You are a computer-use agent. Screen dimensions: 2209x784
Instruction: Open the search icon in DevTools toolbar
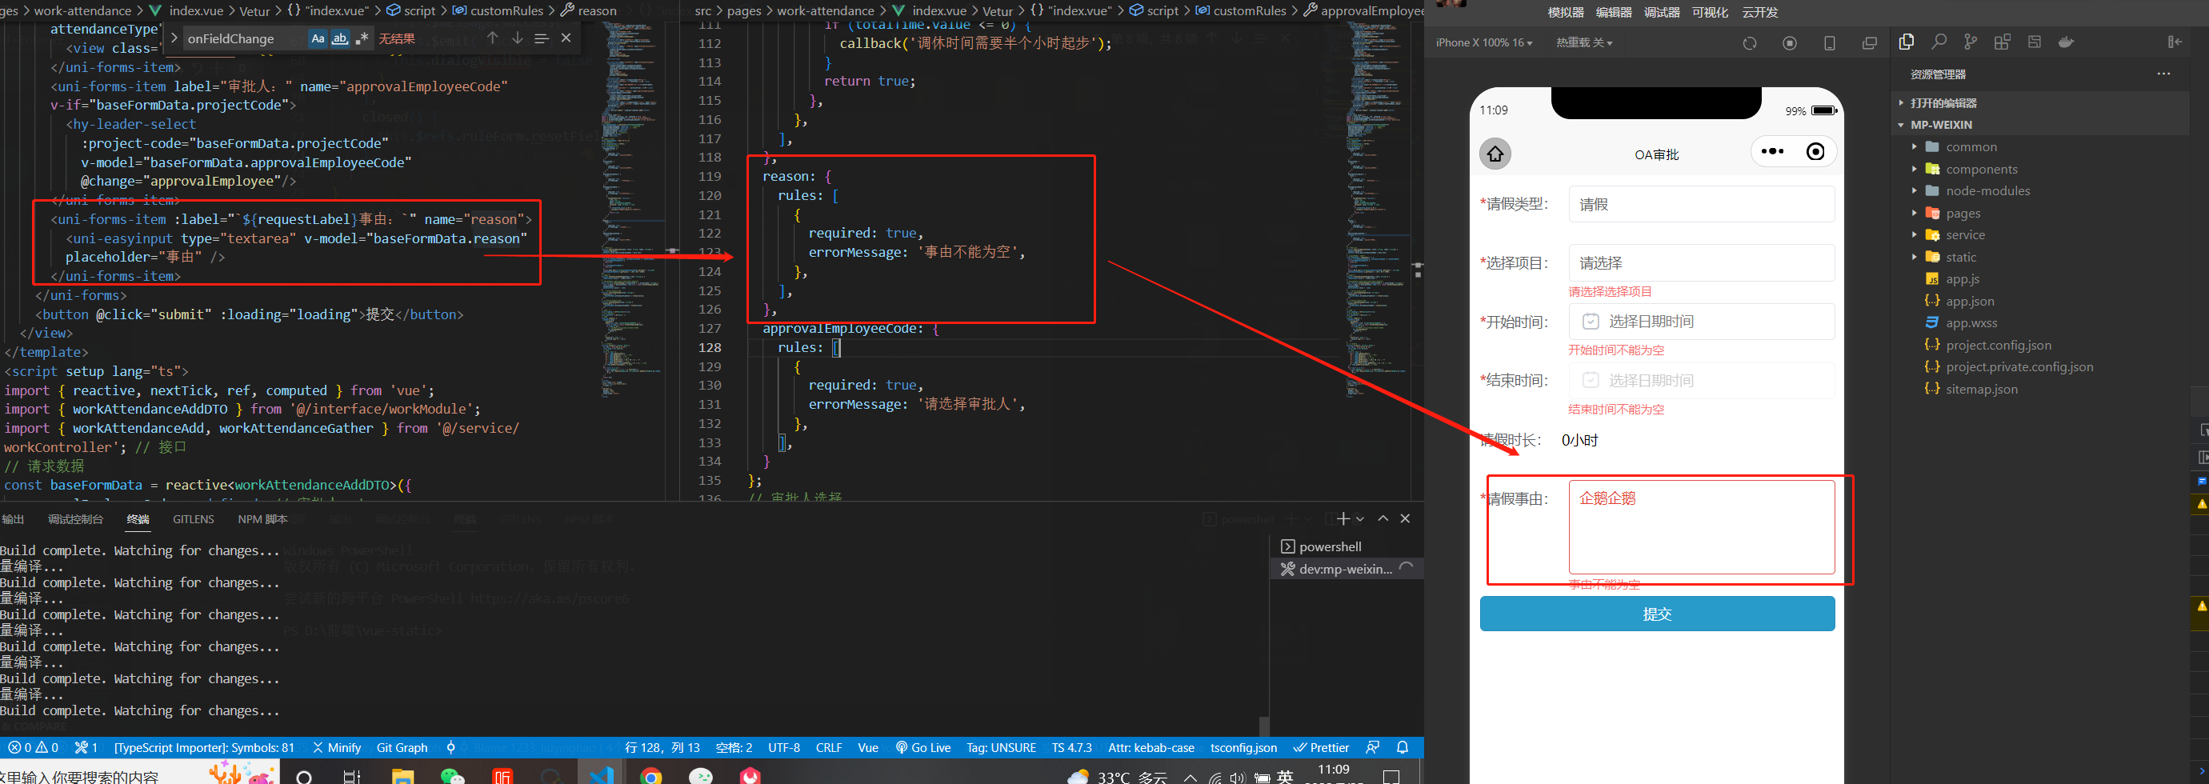1939,42
